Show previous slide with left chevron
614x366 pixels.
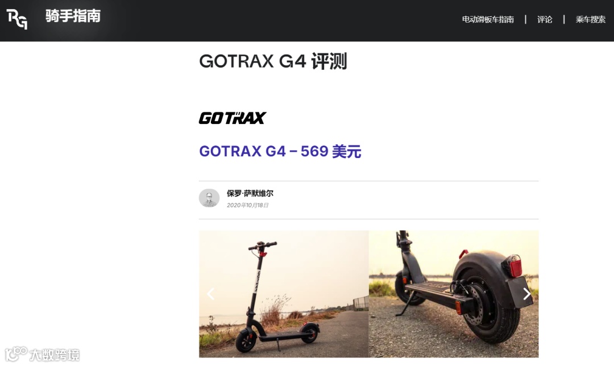211,294
